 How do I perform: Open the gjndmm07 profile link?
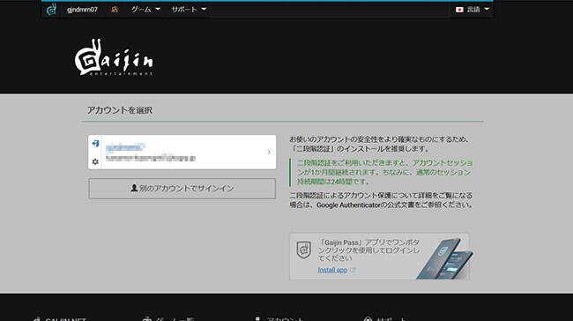coord(82,10)
